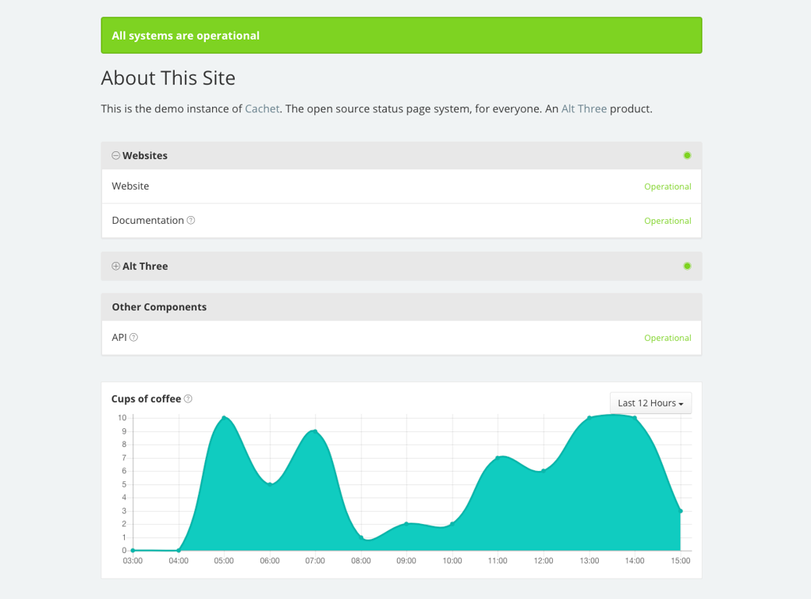Click the green status dot for Alt Three group
This screenshot has height=599, width=811.
[687, 265]
